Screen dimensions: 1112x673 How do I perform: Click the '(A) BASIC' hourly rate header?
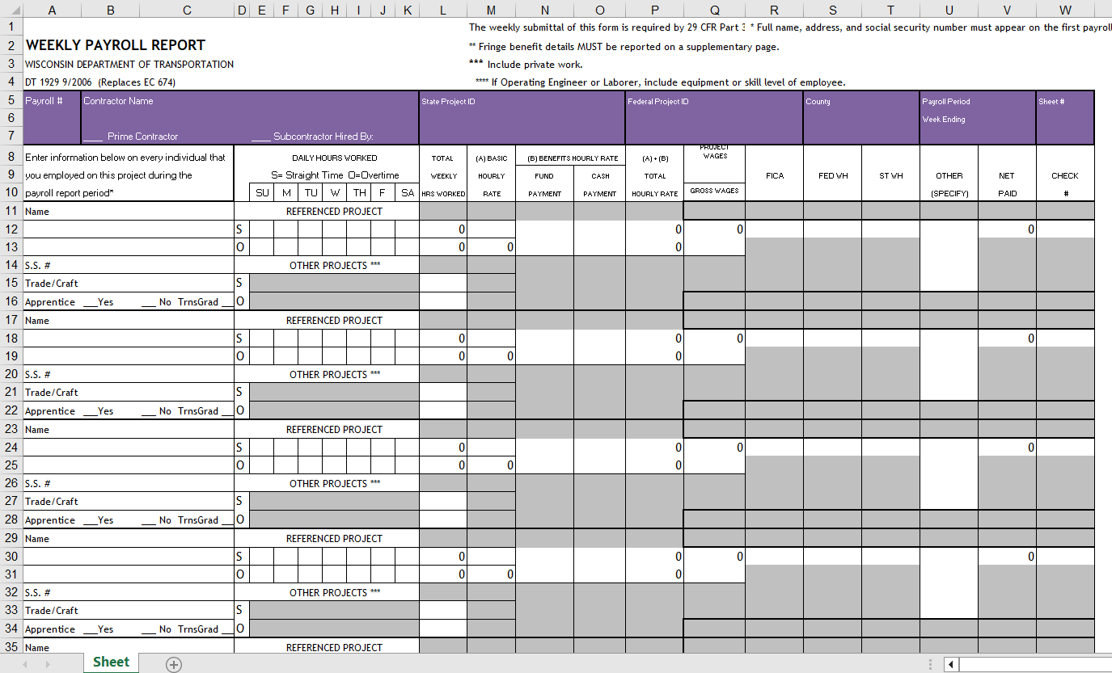pos(492,158)
